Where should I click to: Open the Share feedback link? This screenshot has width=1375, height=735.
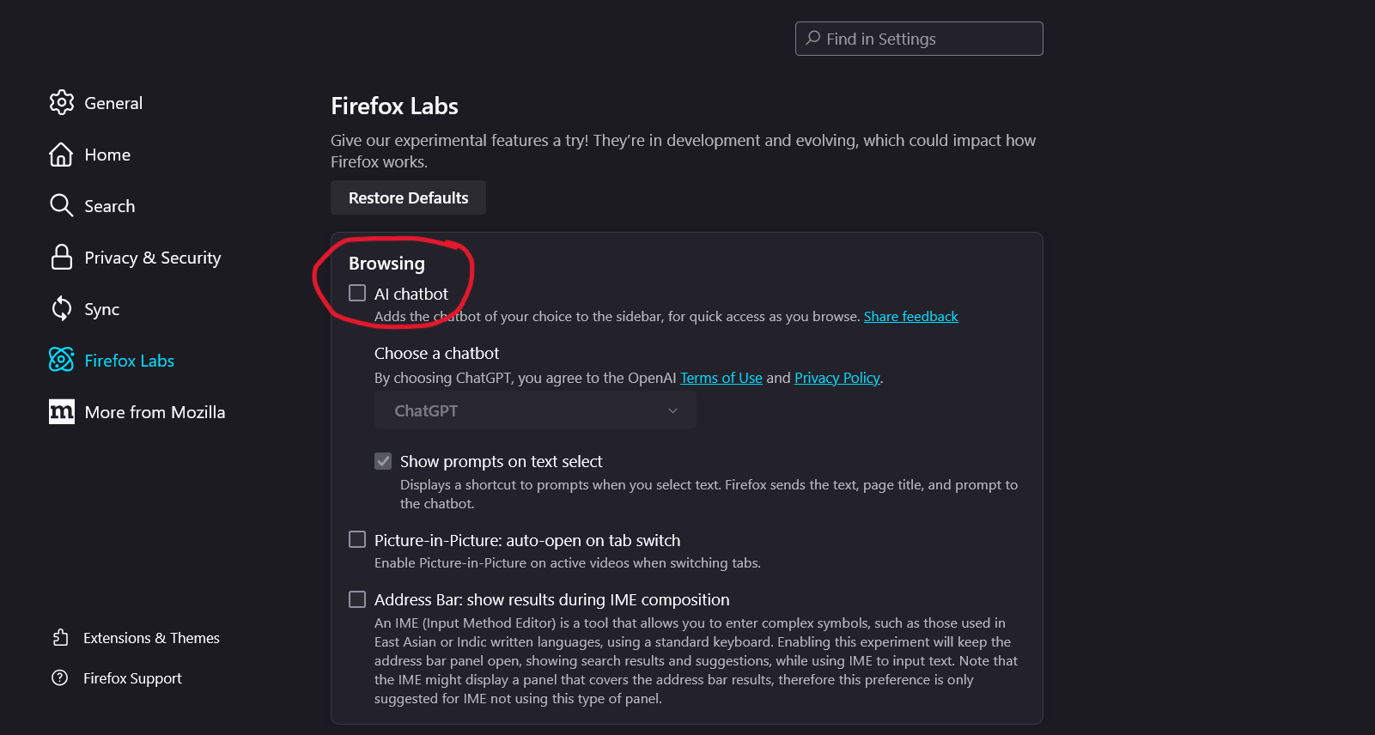[910, 317]
